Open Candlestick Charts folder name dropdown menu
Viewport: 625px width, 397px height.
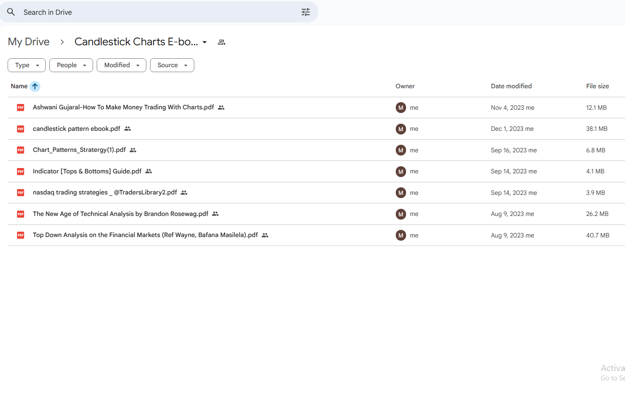(205, 42)
